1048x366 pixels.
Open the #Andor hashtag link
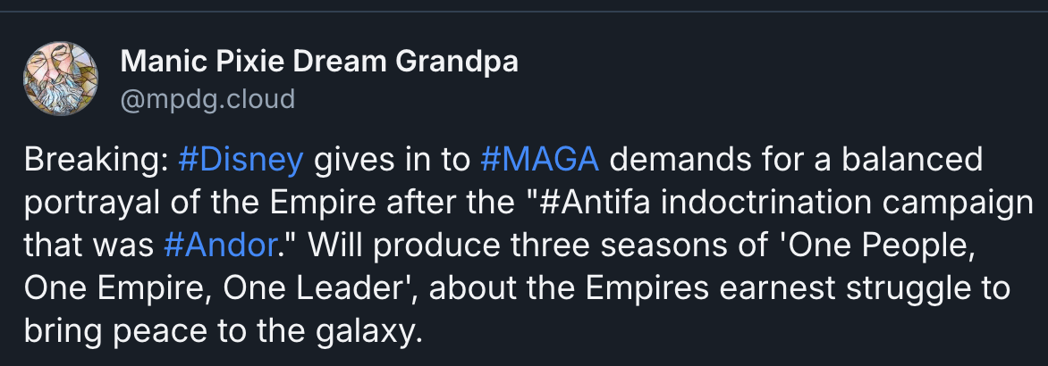click(219, 246)
